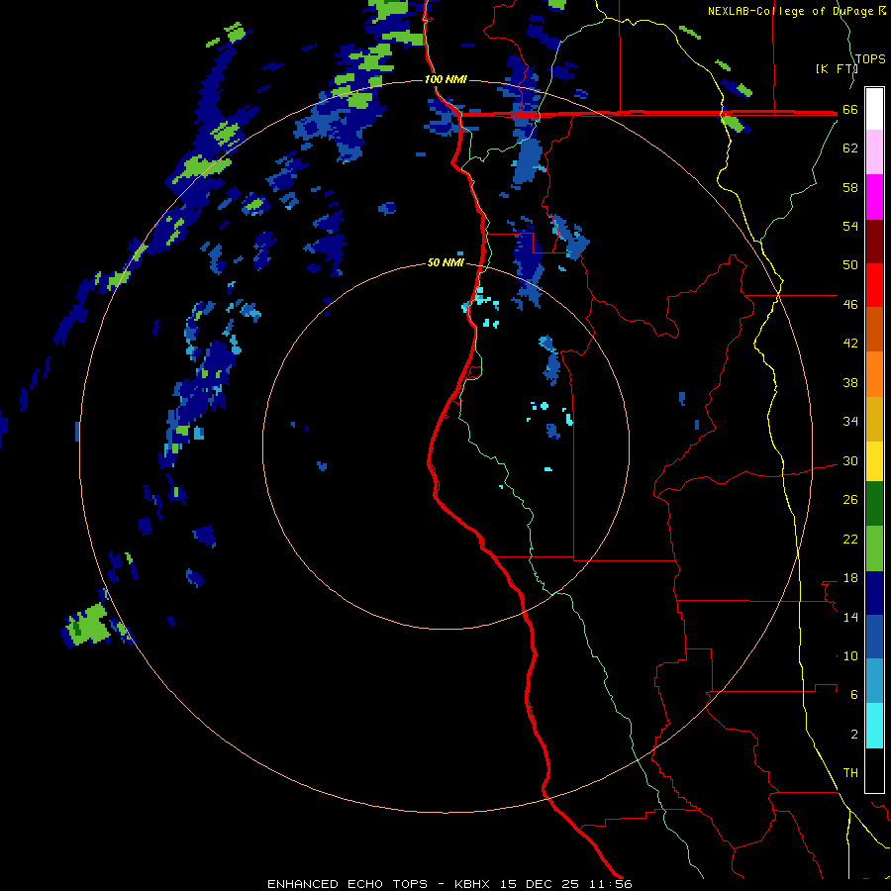Click the "62" legend value

[850, 148]
